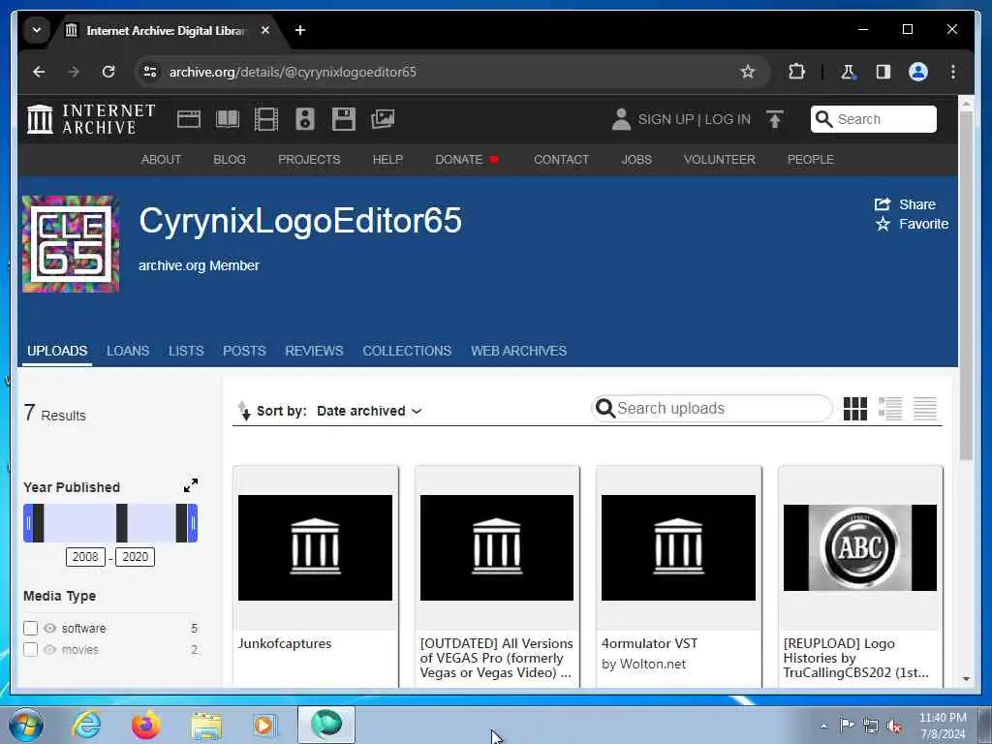Open the Texts book icon
The image size is (992, 744).
pos(228,119)
